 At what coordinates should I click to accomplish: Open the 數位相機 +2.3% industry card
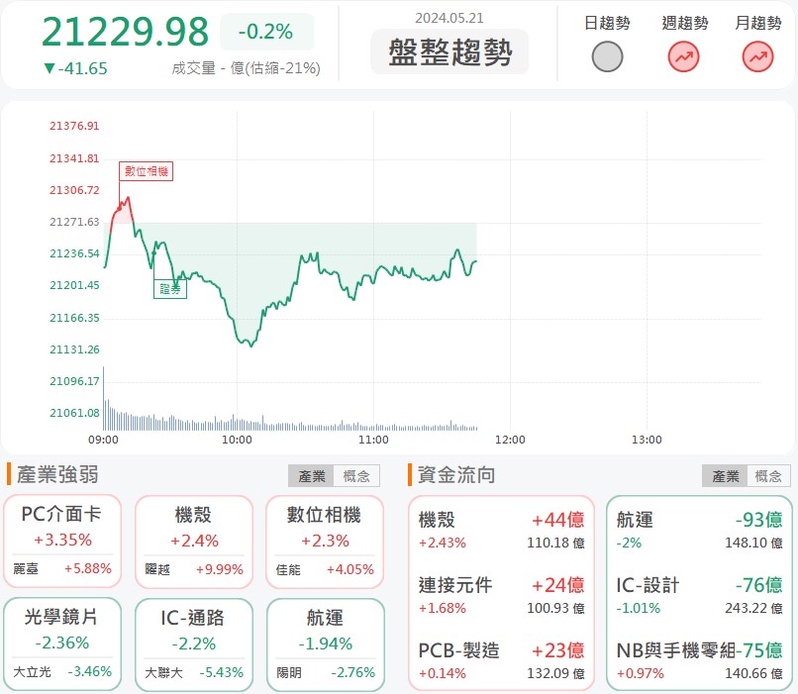(x=325, y=542)
